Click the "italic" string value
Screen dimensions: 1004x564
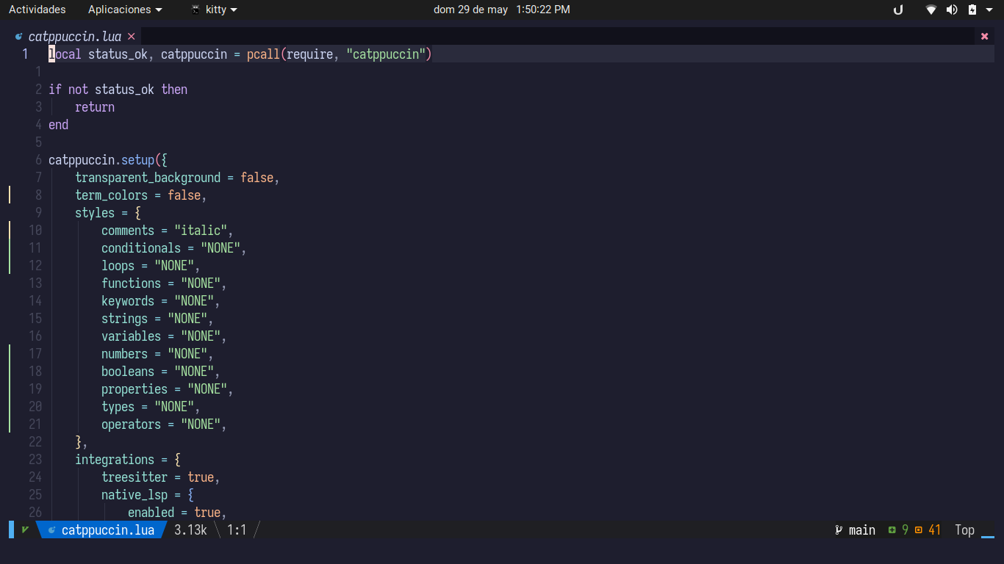[x=201, y=231]
